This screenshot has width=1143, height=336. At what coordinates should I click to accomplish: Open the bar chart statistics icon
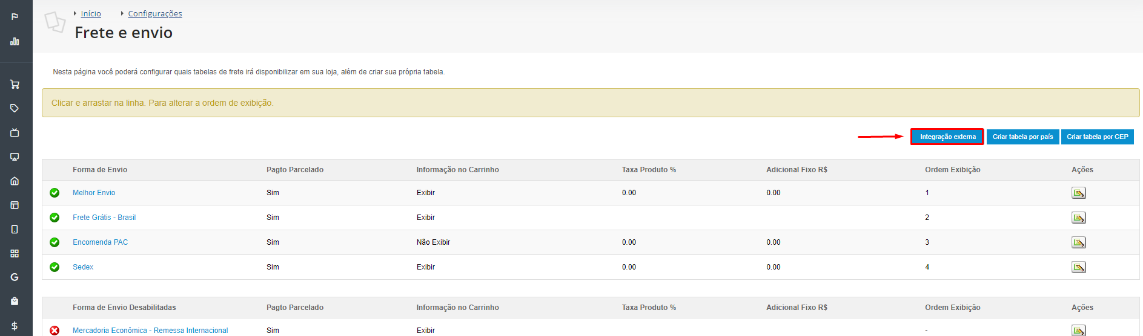pos(15,42)
